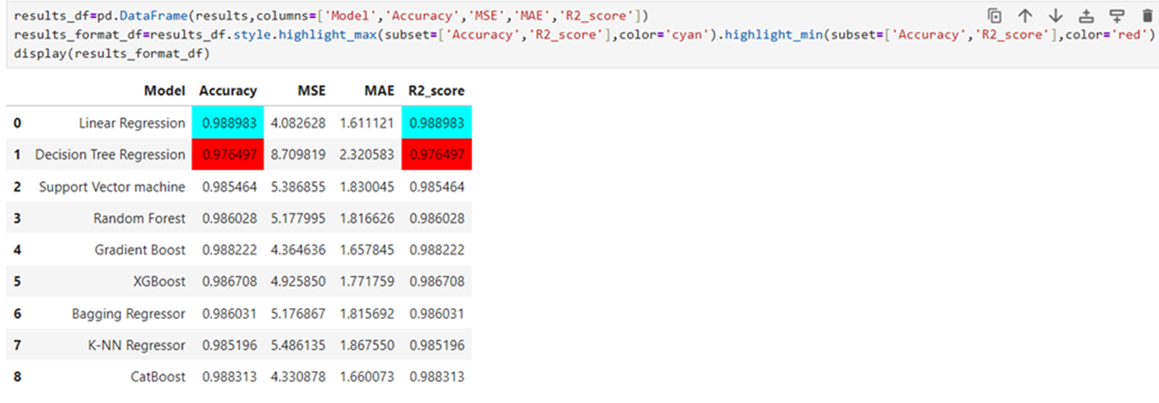
Task: Click the duplicate cell icon
Action: (x=994, y=15)
